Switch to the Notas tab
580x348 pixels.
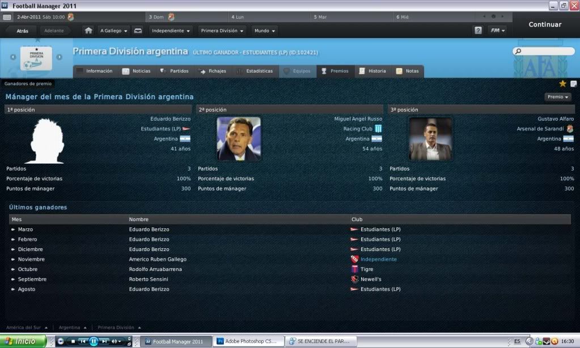tap(408, 71)
